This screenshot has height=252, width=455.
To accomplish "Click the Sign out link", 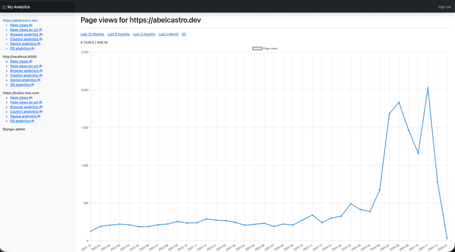I will (x=445, y=7).
